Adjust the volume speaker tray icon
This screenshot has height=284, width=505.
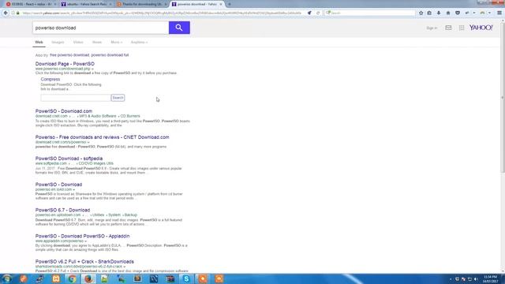pos(476,279)
